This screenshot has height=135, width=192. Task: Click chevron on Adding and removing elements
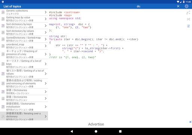pyautogui.click(x=46, y=83)
